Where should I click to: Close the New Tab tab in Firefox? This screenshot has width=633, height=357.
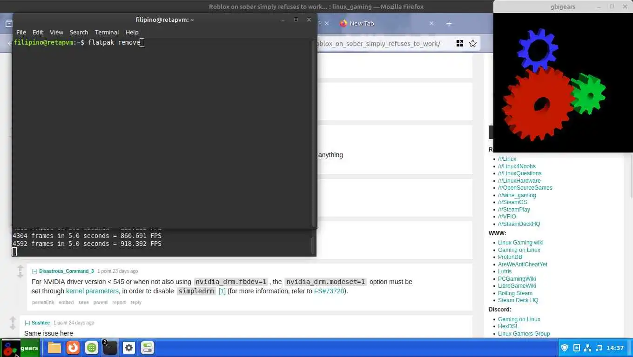pos(431,23)
